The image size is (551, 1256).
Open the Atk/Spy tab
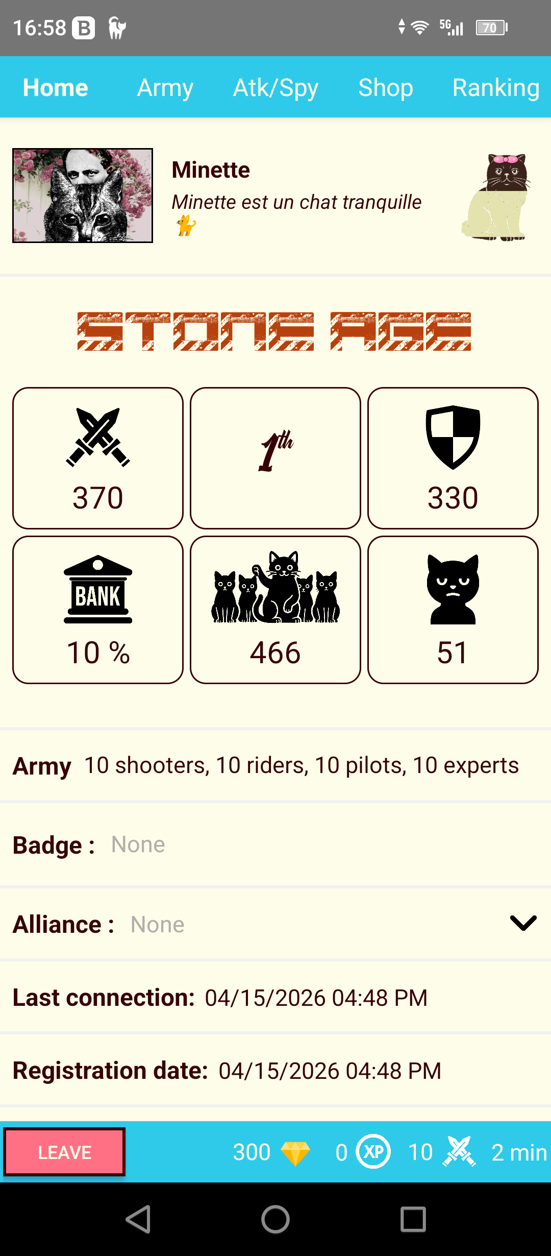[x=275, y=87]
